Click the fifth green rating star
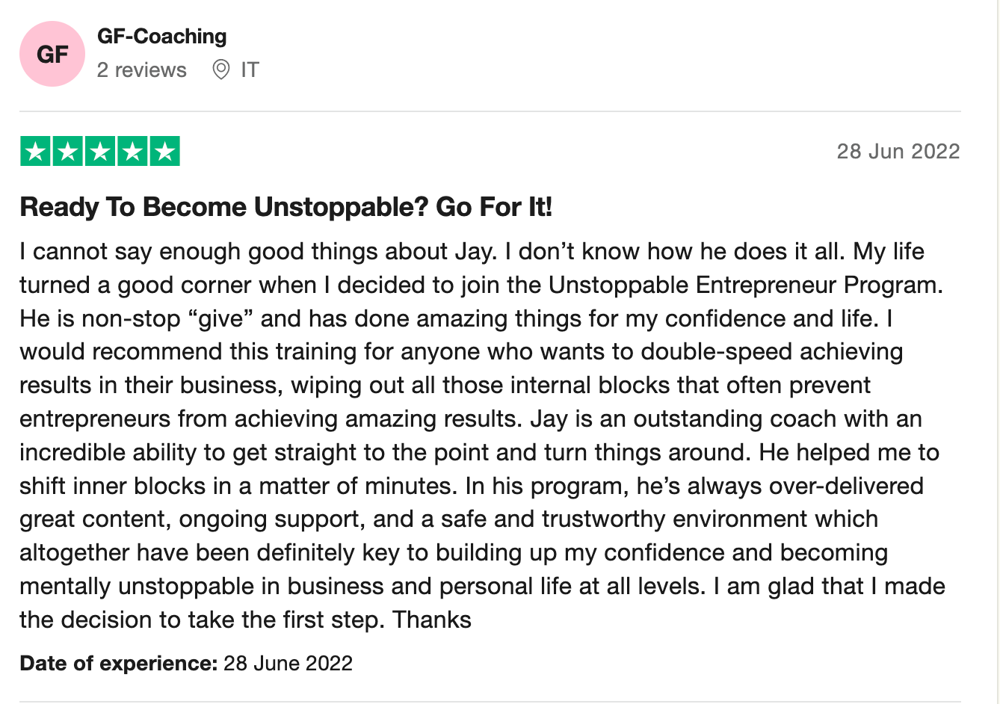This screenshot has height=704, width=1000. pos(164,151)
